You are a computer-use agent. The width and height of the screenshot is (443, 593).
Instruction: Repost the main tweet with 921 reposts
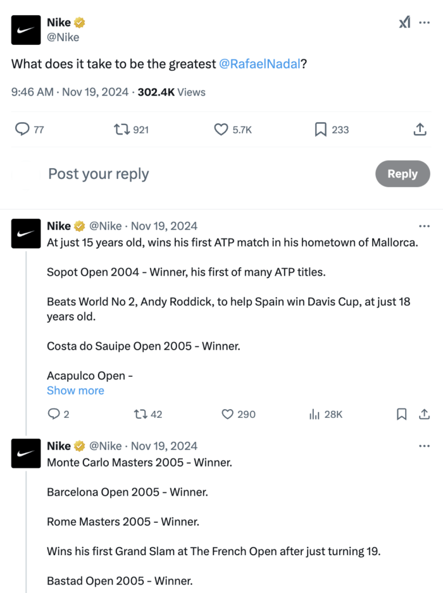coord(120,130)
